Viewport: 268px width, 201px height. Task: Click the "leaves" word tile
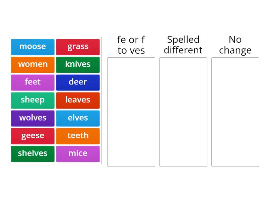click(78, 100)
